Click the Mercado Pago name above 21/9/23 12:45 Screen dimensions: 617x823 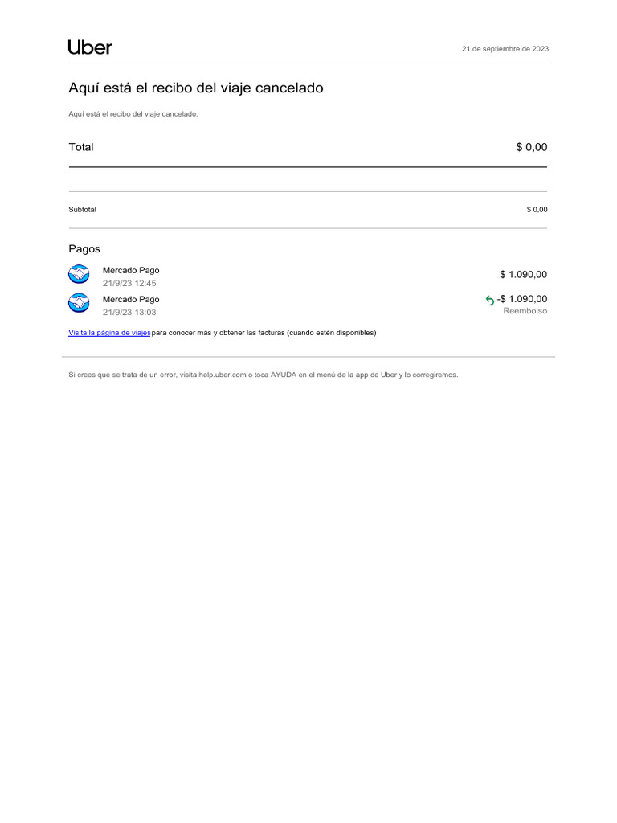[131, 270]
